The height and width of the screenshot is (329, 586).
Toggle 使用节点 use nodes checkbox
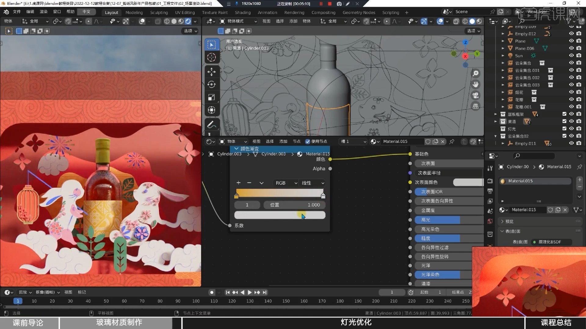(308, 141)
